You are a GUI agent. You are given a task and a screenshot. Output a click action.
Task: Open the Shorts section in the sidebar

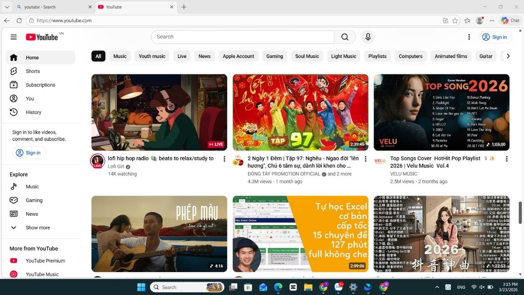[x=32, y=71]
